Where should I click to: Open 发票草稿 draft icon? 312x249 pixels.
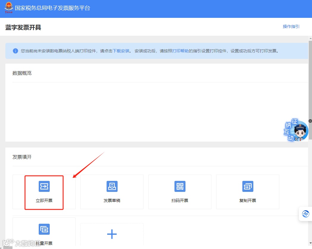(x=112, y=186)
